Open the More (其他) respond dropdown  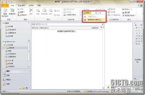pyautogui.click(x=57, y=15)
